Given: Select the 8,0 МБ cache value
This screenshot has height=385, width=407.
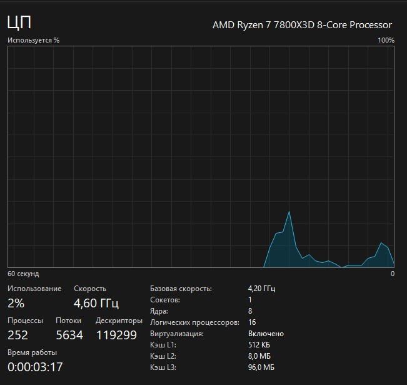Looking at the screenshot, I should click(x=259, y=356).
